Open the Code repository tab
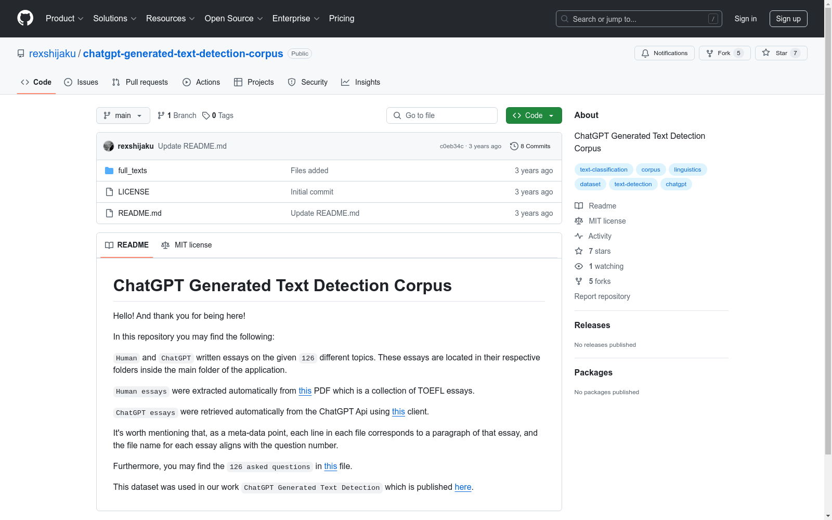Image resolution: width=832 pixels, height=520 pixels. pos(36,82)
